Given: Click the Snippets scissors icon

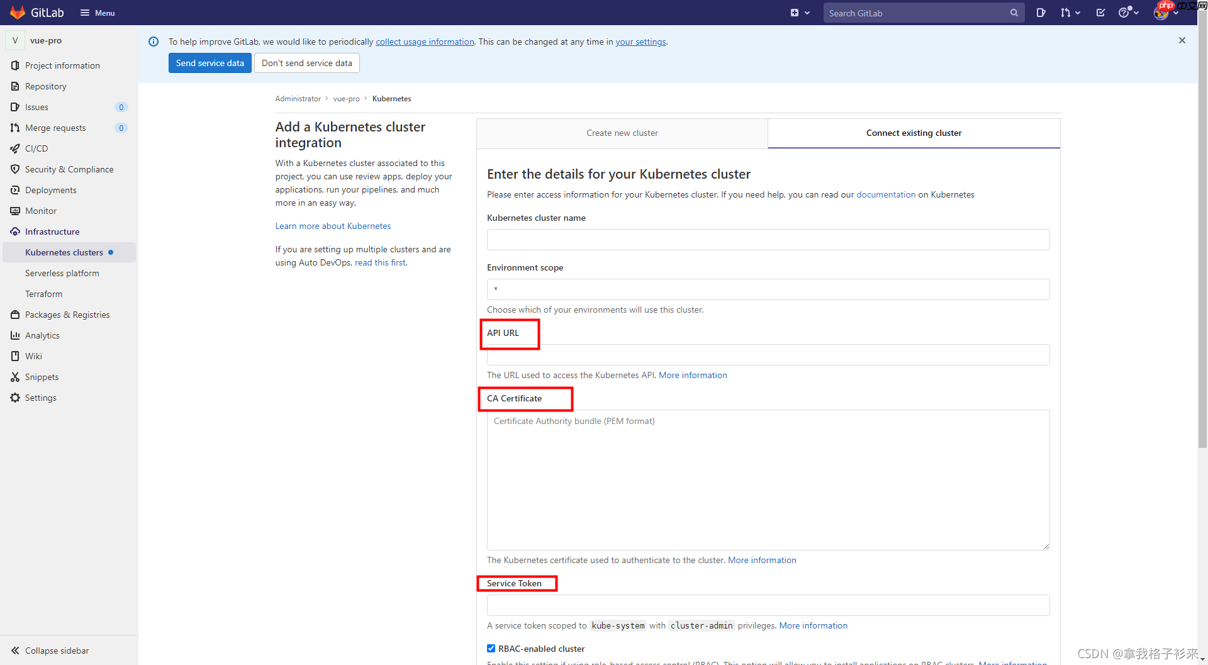Looking at the screenshot, I should (15, 377).
